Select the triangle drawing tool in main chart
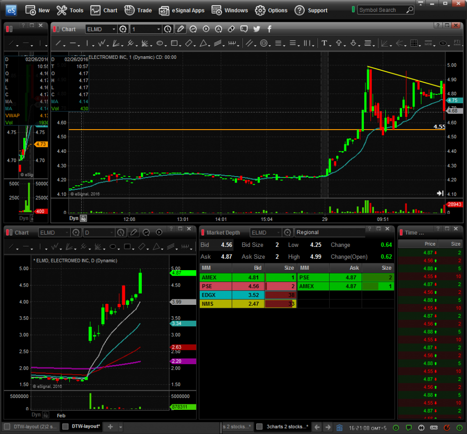This screenshot has width=467, height=434. [x=203, y=43]
